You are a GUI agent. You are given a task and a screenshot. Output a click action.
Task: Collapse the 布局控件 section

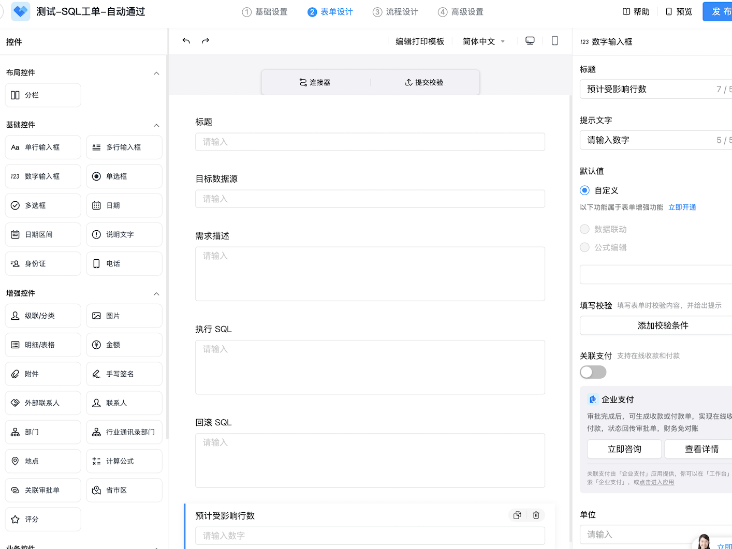click(x=156, y=73)
